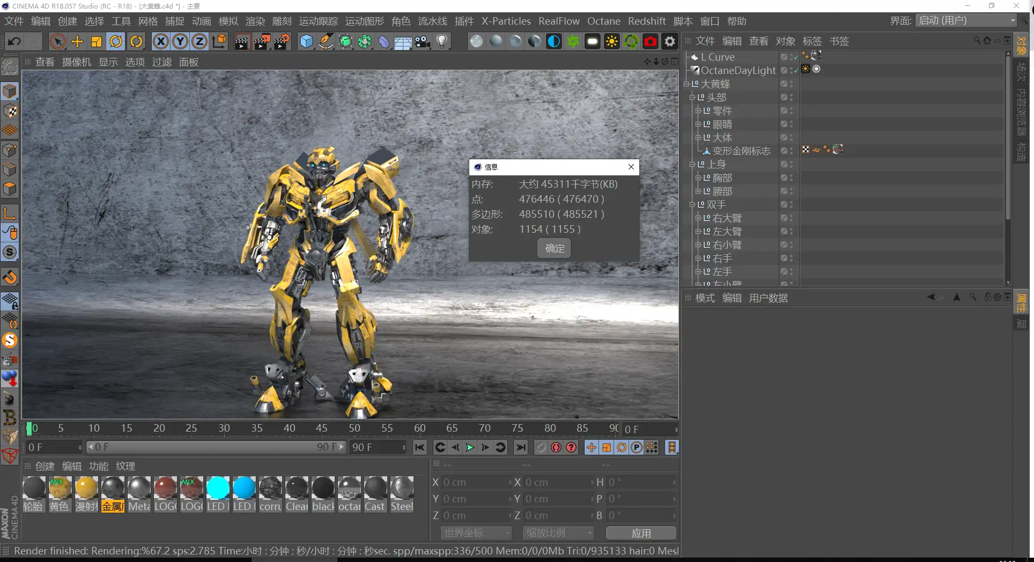Click the Octane daylight sun icon
Image resolution: width=1034 pixels, height=562 pixels.
pyautogui.click(x=611, y=41)
